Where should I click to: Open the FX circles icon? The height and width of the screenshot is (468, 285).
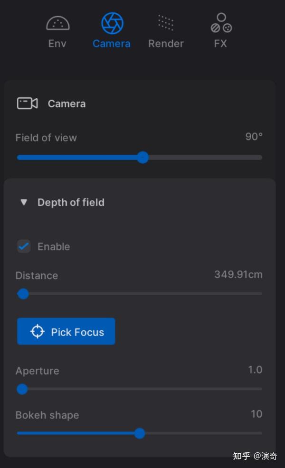[x=221, y=23]
